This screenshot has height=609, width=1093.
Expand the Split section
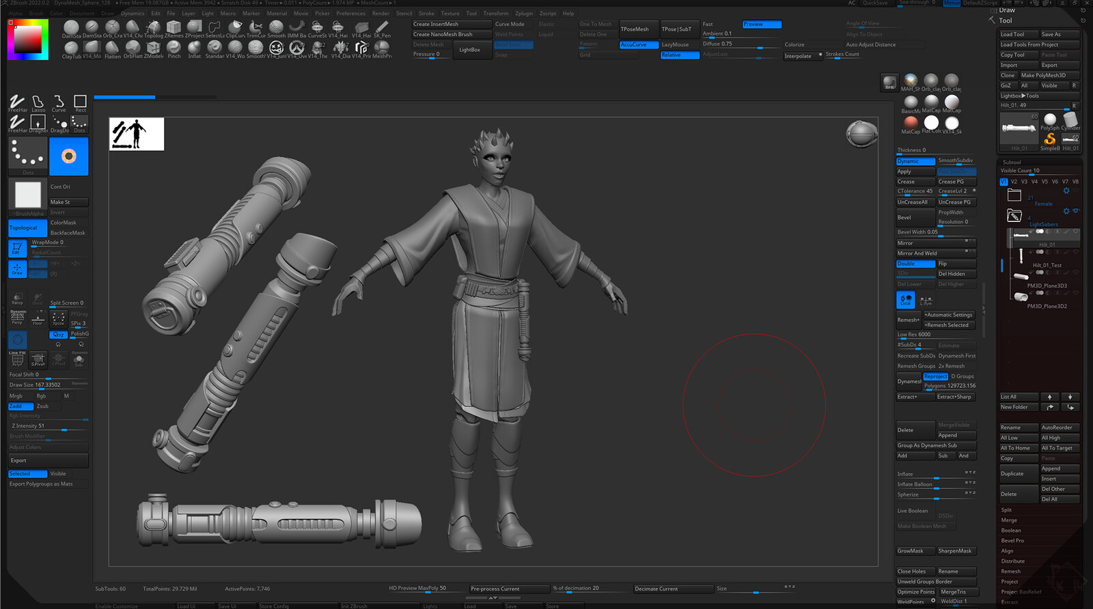point(1006,510)
